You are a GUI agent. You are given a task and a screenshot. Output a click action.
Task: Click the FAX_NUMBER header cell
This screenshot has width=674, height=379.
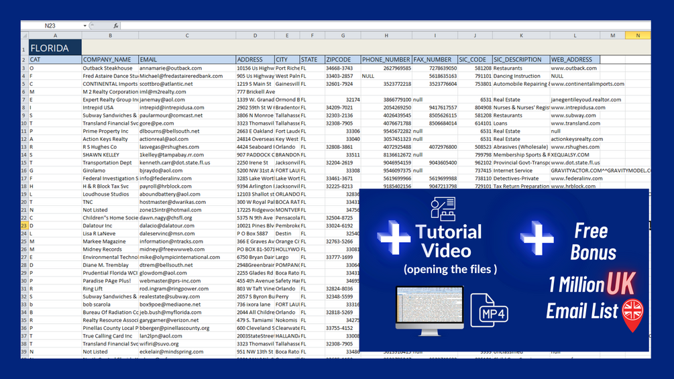(435, 60)
